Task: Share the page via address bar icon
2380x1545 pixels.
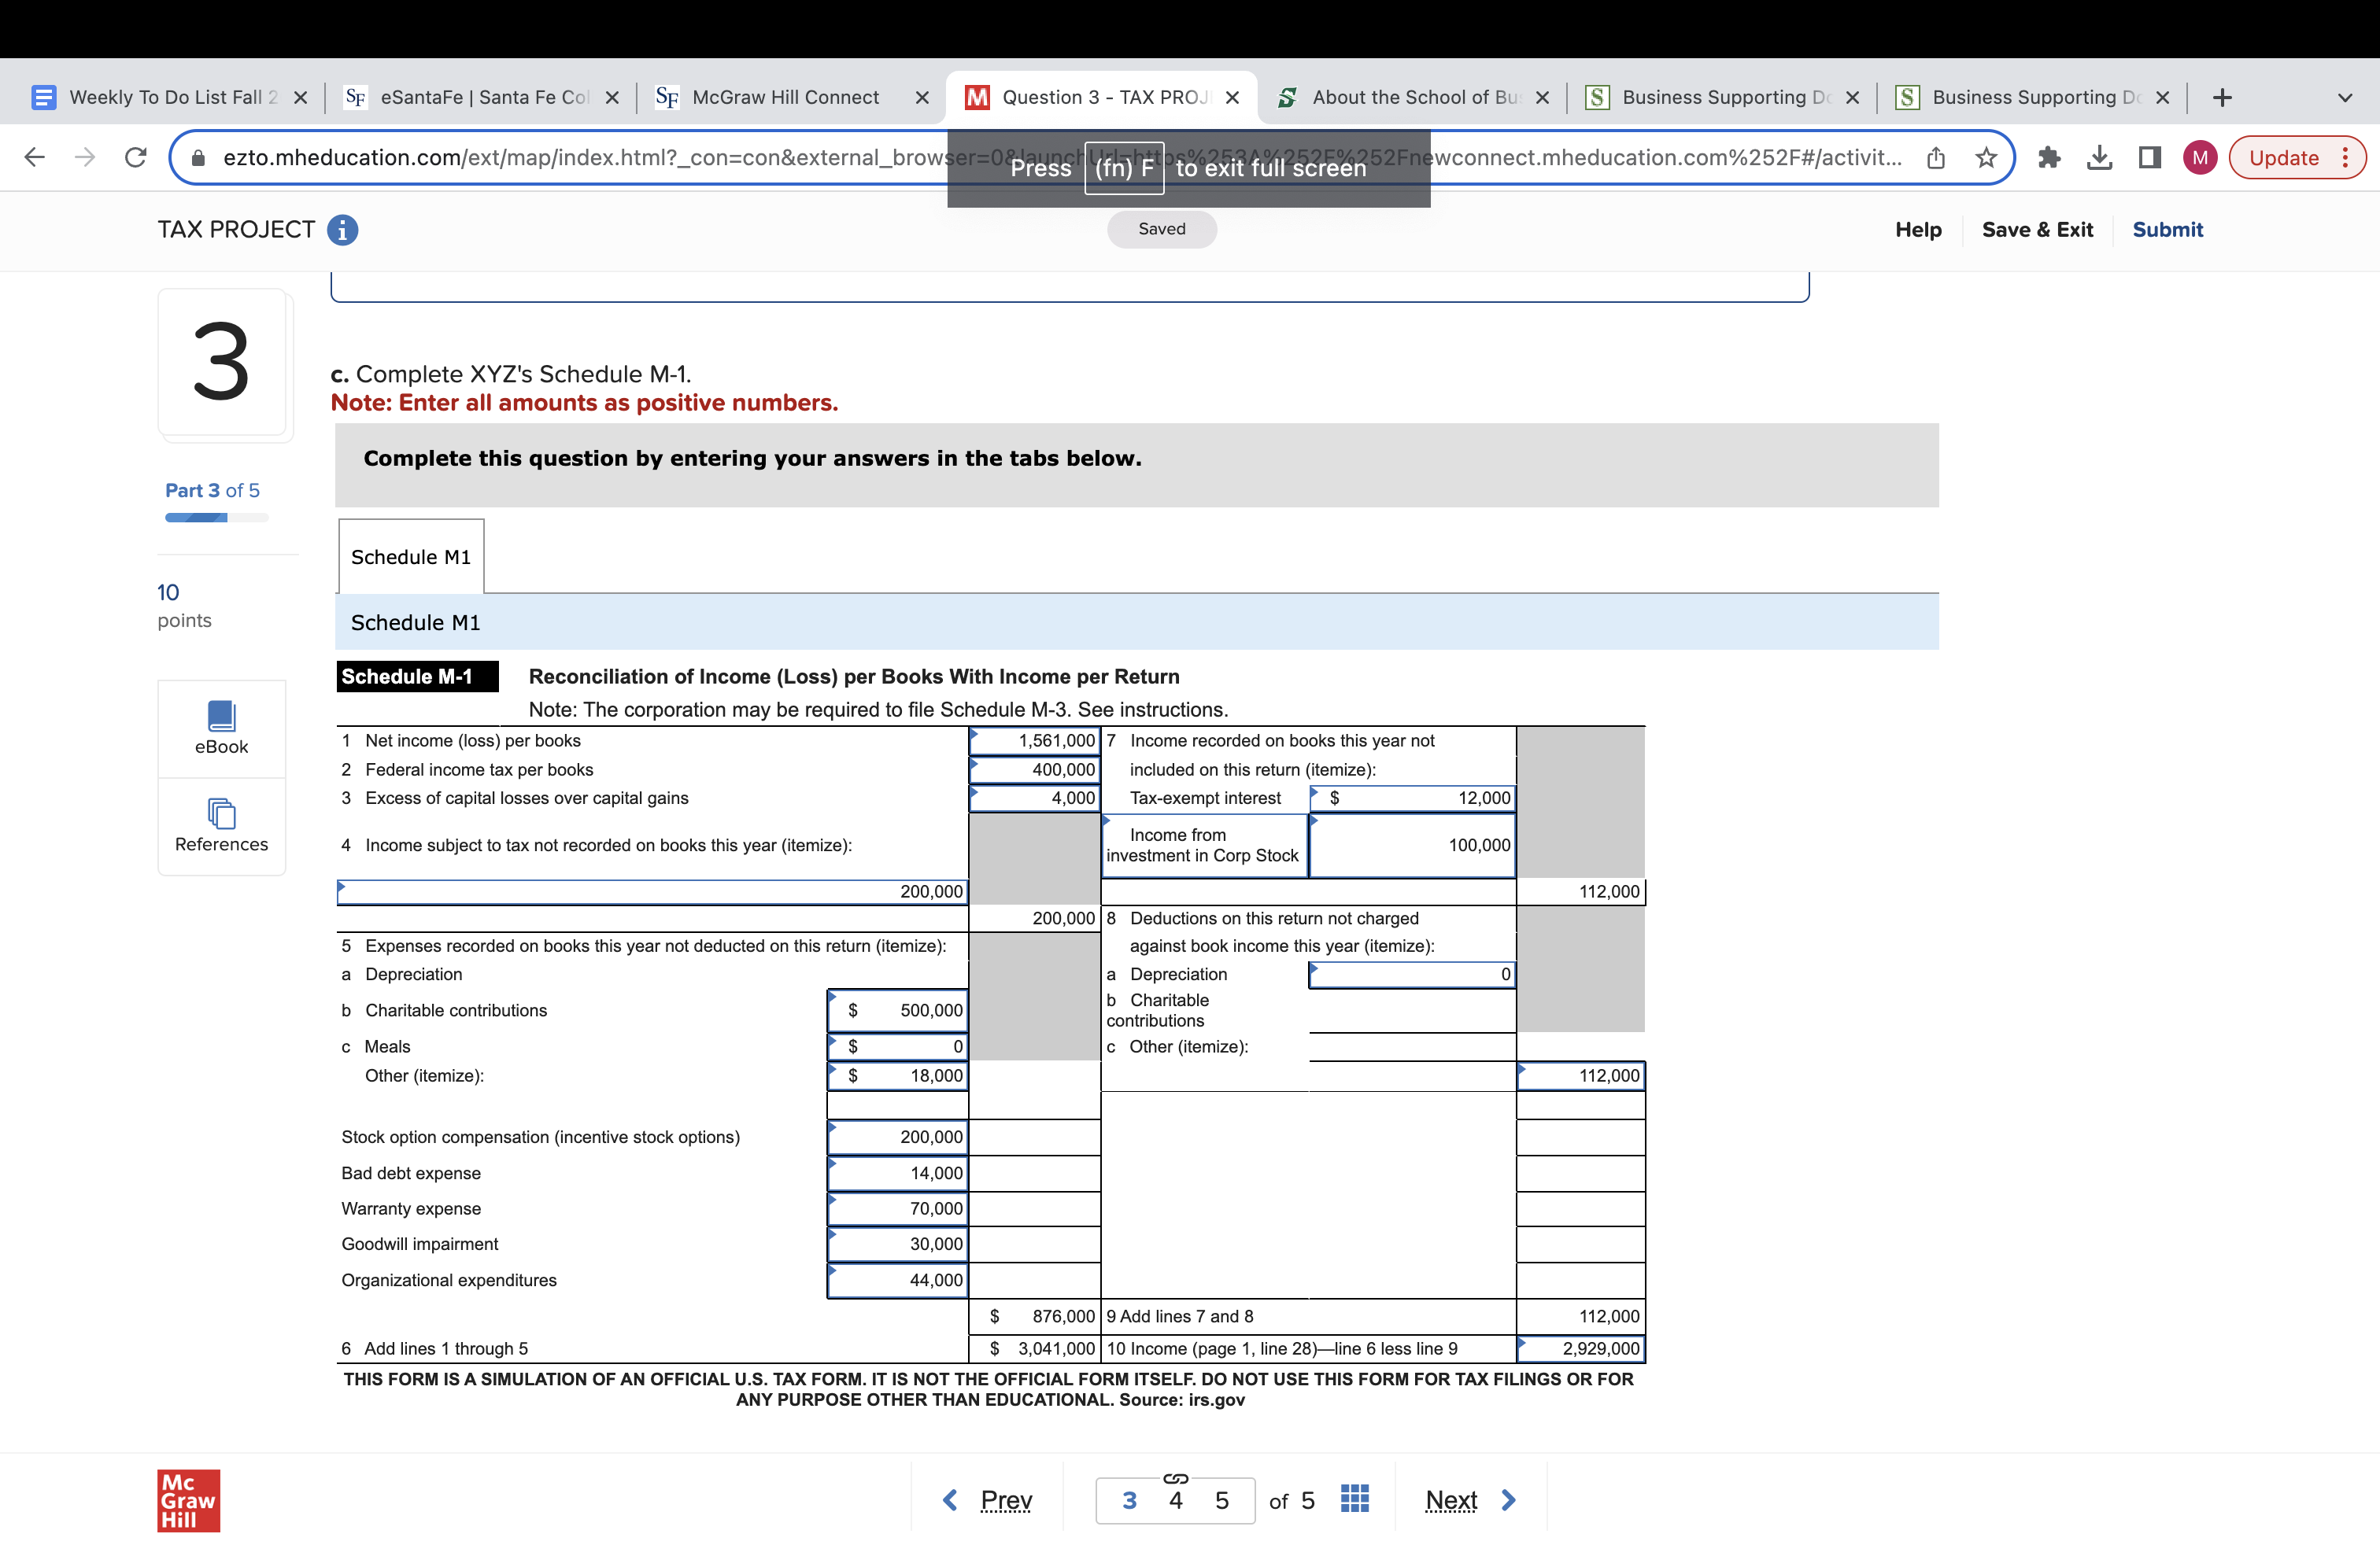Action: (1936, 158)
